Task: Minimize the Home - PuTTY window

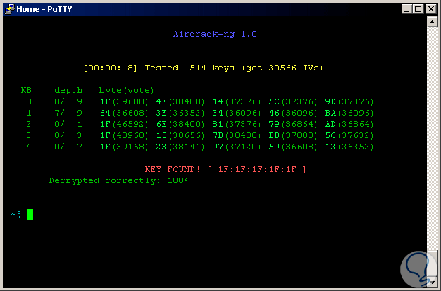Action: click(x=406, y=9)
